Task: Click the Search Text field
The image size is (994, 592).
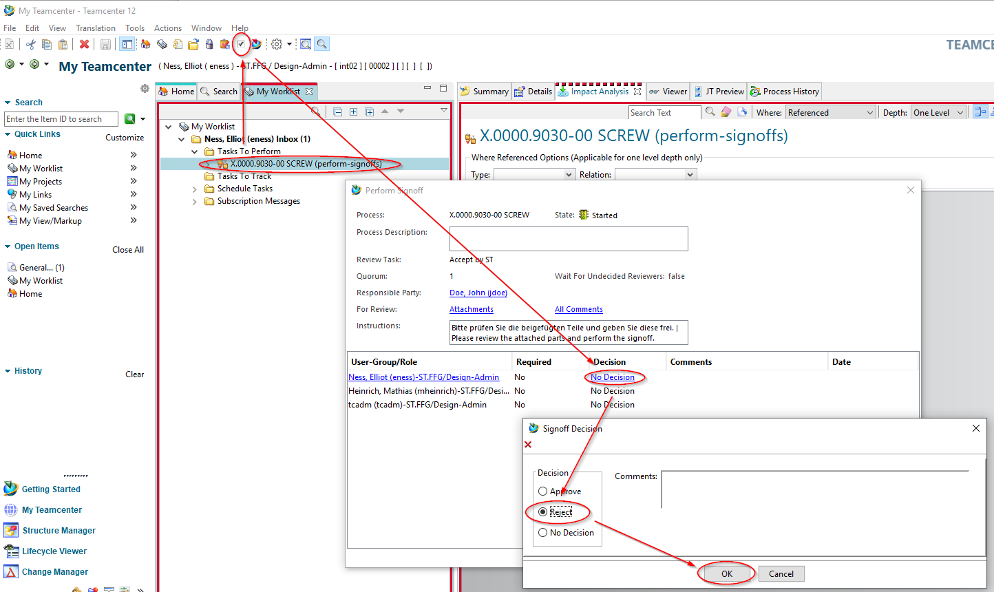Action: [x=664, y=113]
